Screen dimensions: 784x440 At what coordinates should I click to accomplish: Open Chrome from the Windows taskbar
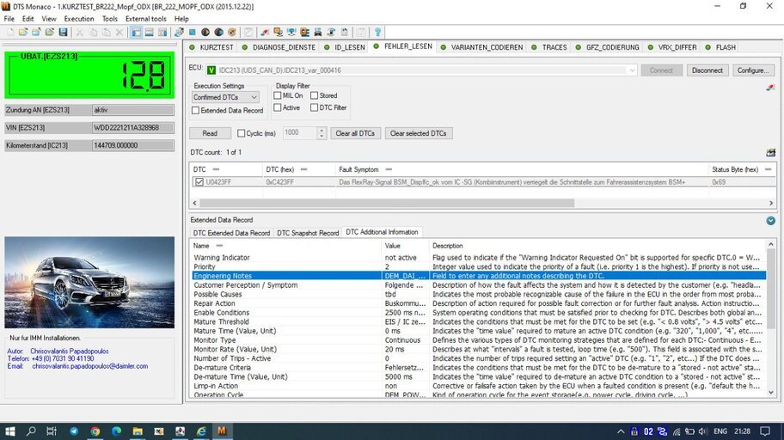95,431
